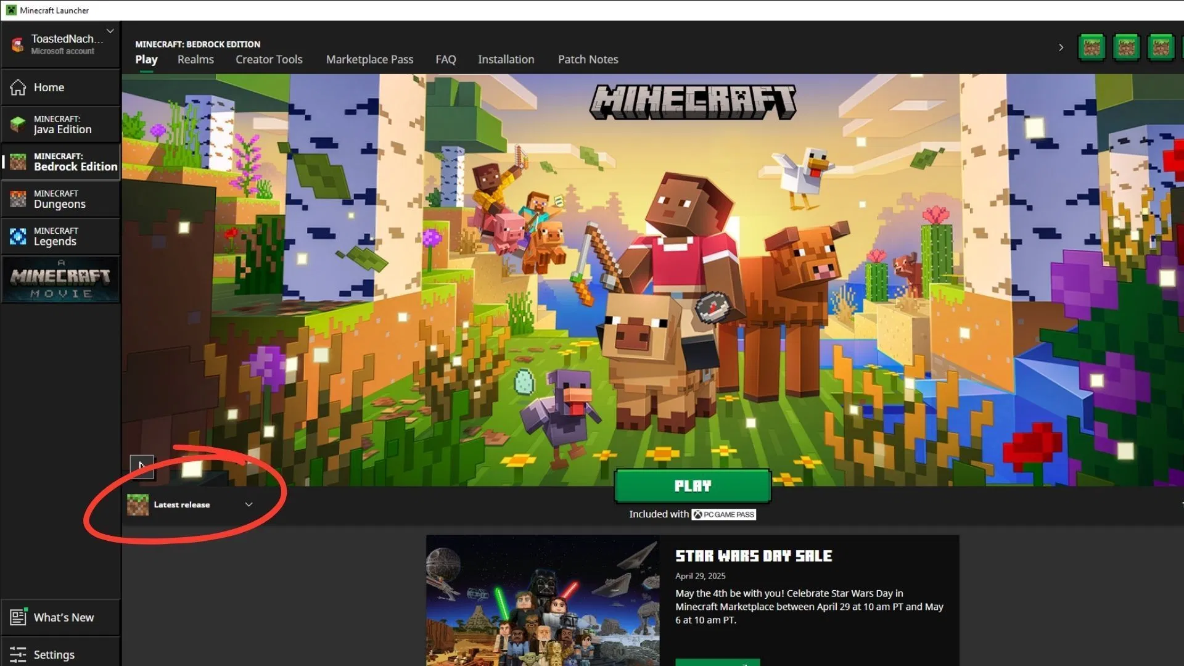
Task: Switch to the Realms tab
Action: [x=195, y=60]
